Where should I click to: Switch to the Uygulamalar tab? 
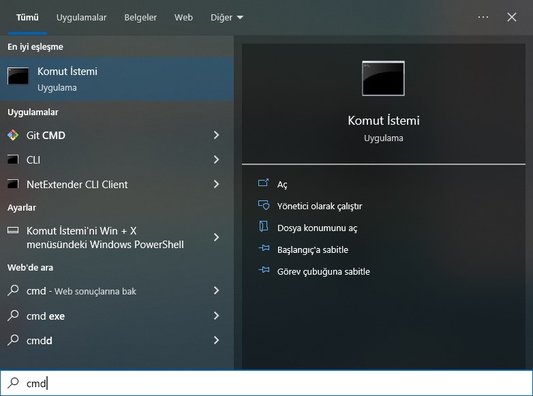[81, 18]
